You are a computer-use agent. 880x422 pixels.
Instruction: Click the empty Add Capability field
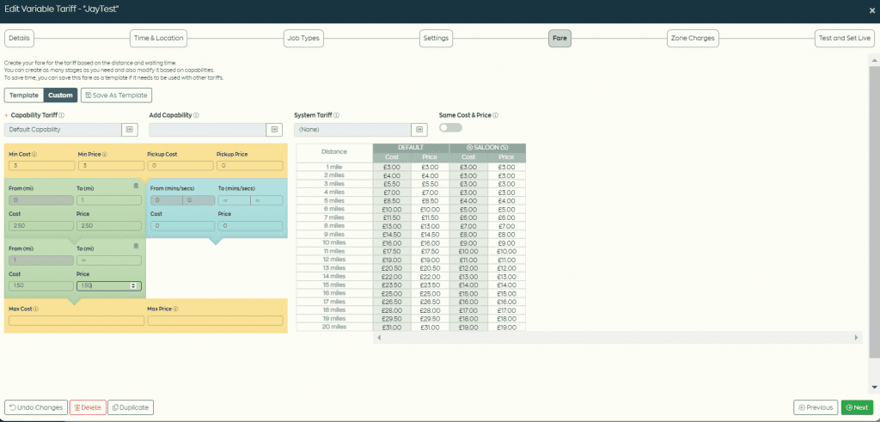pyautogui.click(x=208, y=130)
